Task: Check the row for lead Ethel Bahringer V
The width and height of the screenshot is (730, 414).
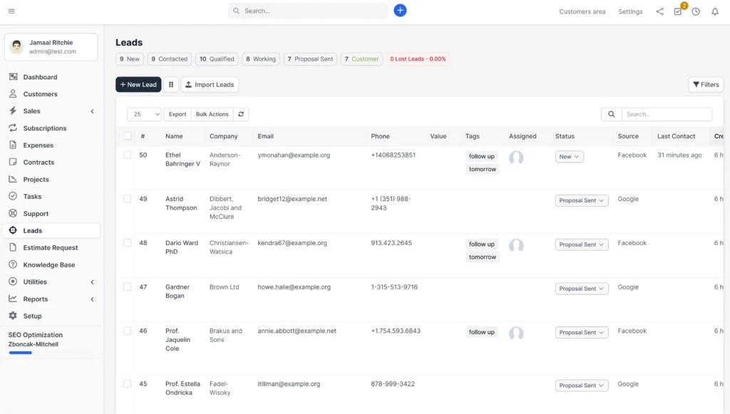Action: click(x=127, y=155)
